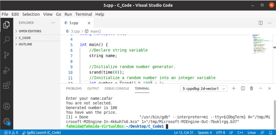This screenshot has height=135, width=276.
Task: Click the main() symbol in breadcrumb
Action: (93, 31)
